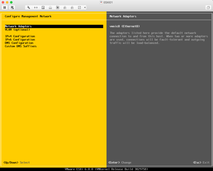213x171 pixels.
Task: Click the vmnic0 (Ethernet0) adapter text
Action: pyautogui.click(x=125, y=26)
